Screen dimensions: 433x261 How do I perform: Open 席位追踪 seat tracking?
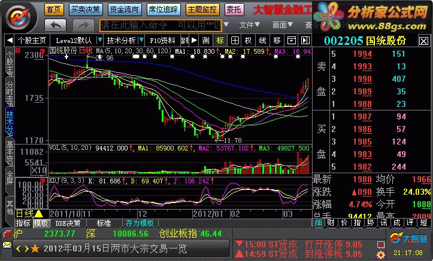pyautogui.click(x=163, y=10)
